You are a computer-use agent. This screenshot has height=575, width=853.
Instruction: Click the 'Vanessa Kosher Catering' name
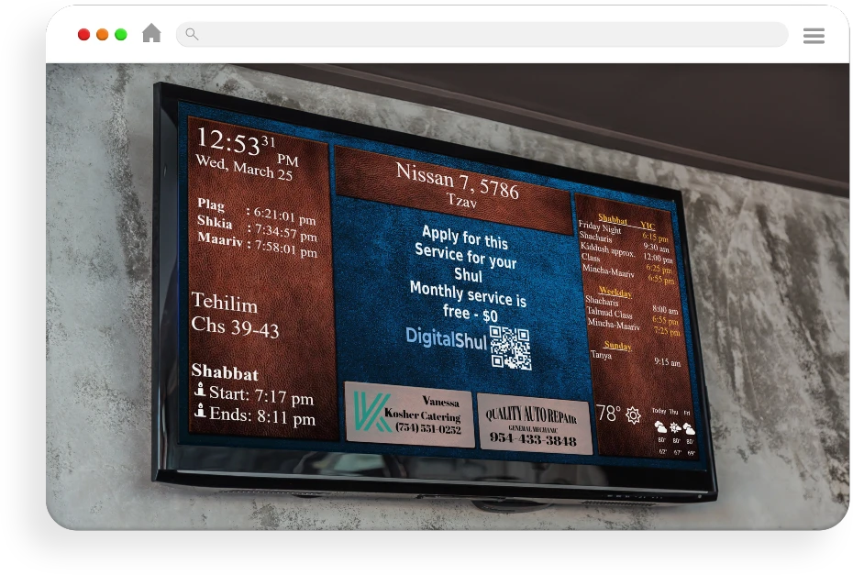tap(423, 410)
